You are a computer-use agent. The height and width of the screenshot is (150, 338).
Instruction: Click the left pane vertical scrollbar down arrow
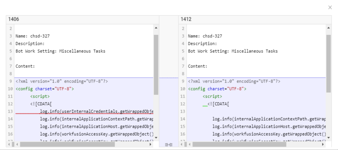[156, 138]
